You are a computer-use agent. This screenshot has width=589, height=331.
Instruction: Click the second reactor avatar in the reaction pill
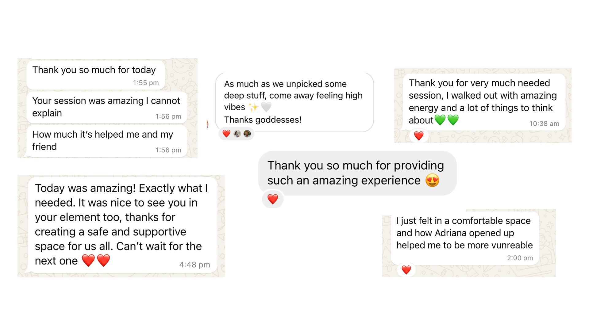tap(247, 134)
